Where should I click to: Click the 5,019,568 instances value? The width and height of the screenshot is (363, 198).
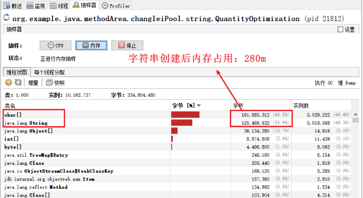318,123
